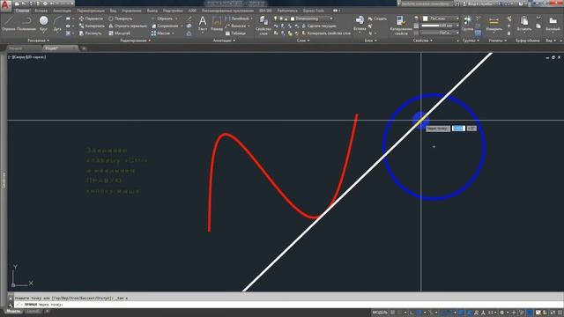Click the Базовый view tool

pyautogui.click(x=553, y=24)
